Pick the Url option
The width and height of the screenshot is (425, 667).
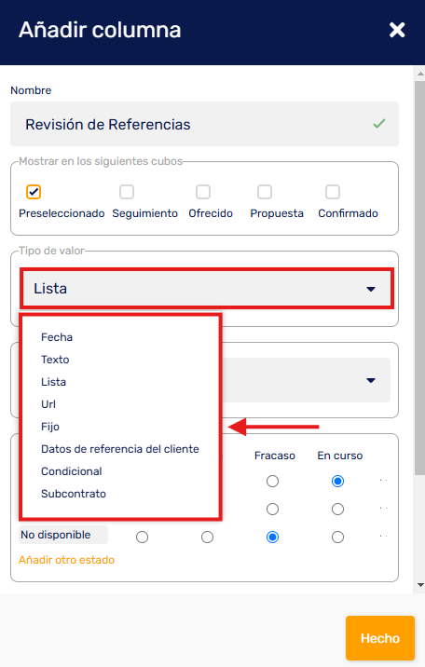48,404
